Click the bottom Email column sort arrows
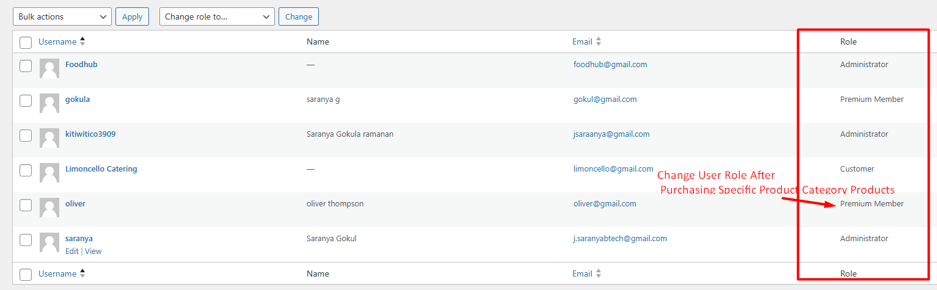 pyautogui.click(x=599, y=274)
